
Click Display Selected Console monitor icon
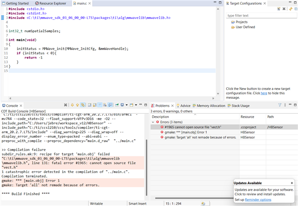pos(122,105)
